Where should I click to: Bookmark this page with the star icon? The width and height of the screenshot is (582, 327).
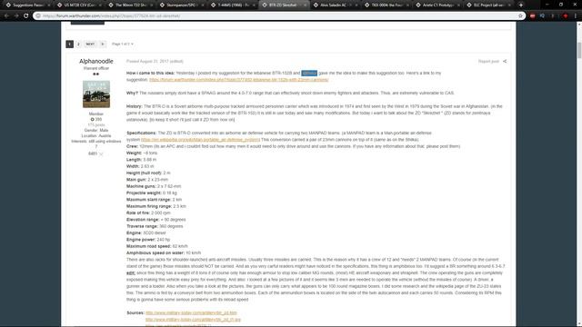click(520, 16)
